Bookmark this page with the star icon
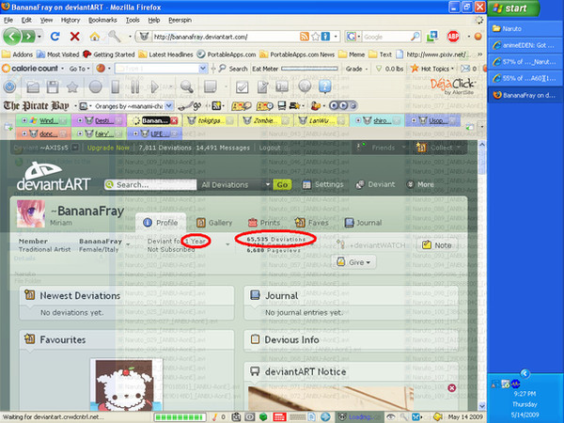This screenshot has height=423, width=564. (316, 37)
